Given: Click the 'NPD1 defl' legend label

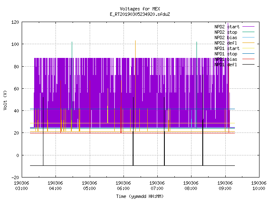Looking at the screenshot, I should (x=226, y=65).
